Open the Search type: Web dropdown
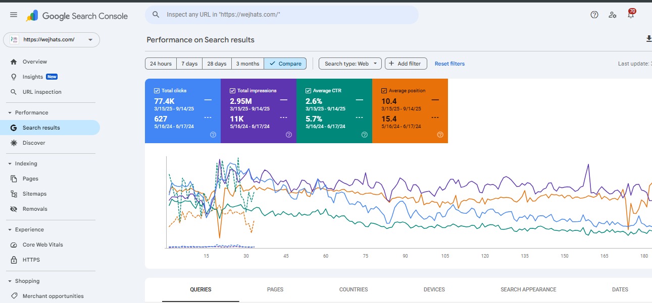 (x=350, y=64)
